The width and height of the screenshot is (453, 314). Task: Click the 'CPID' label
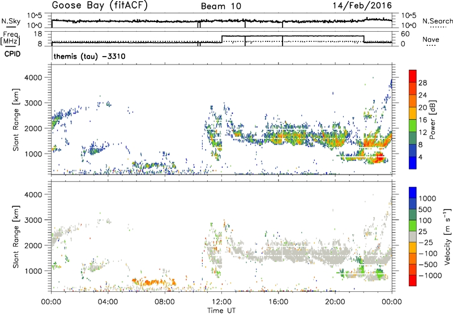coord(12,54)
